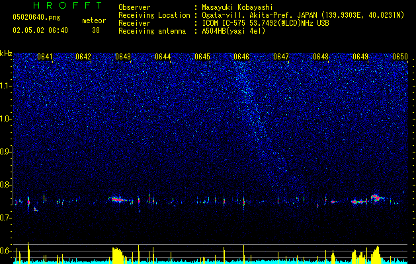Click the Receiver label
Image resolution: width=416 pixels, height=264 pixels.
pyautogui.click(x=134, y=23)
